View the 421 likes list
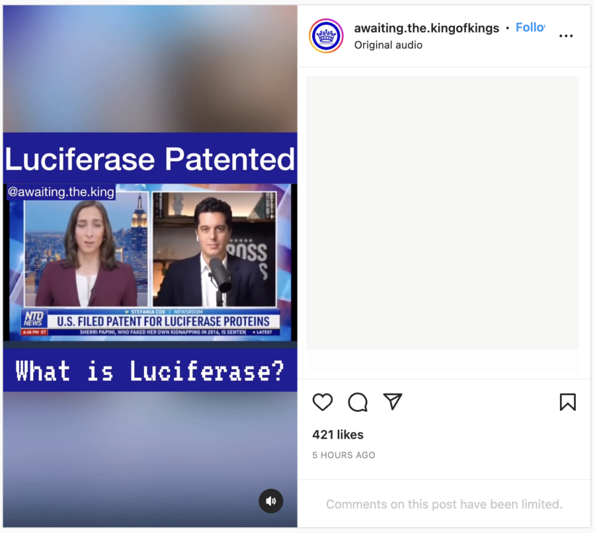 pos(338,435)
